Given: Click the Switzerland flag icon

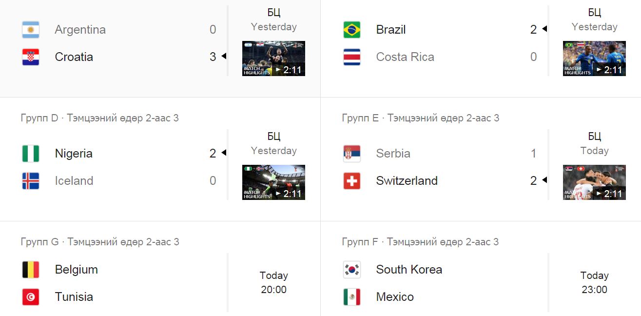Looking at the screenshot, I should tap(352, 181).
